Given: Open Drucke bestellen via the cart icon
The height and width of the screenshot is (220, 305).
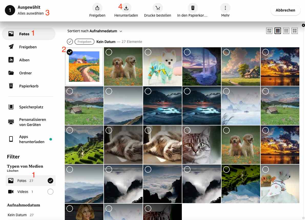Looking at the screenshot, I should 157,8.
